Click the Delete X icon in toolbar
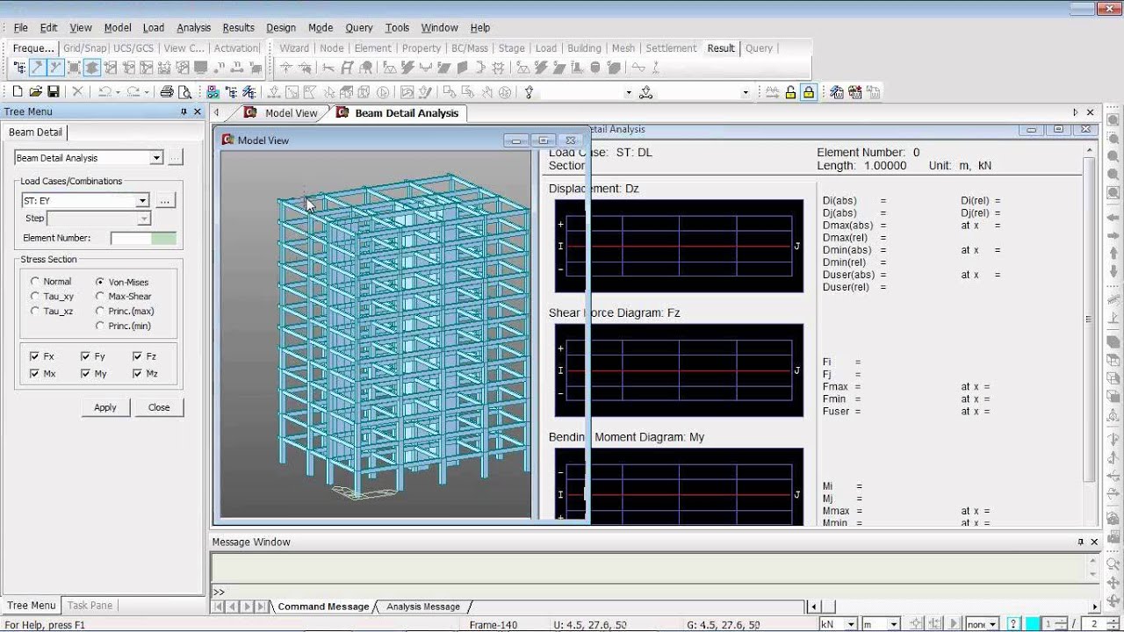Viewport: 1124px width, 632px height. click(x=77, y=91)
